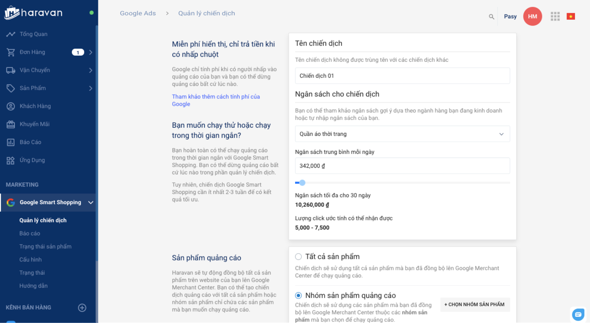This screenshot has height=323, width=590.
Task: Collapse the Google Smart Shopping menu
Action: [x=91, y=202]
